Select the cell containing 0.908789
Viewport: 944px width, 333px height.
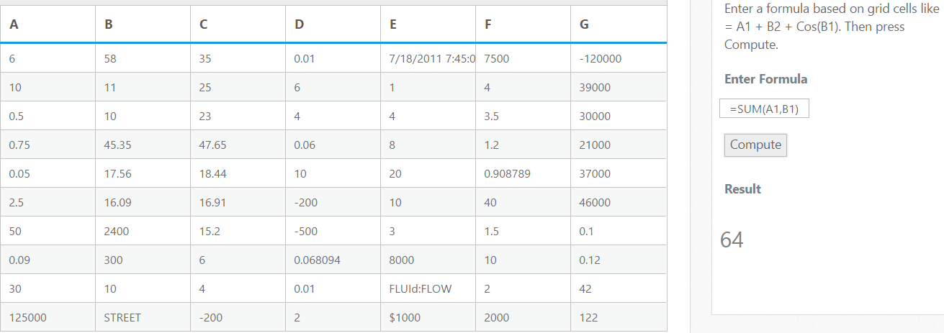coord(523,173)
